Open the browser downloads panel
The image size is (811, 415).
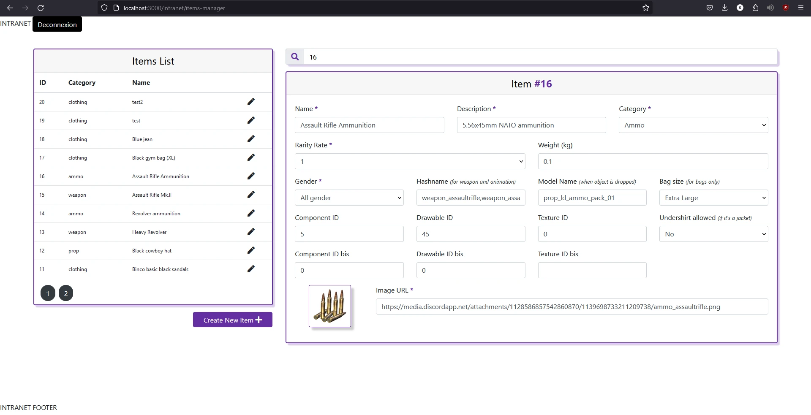725,8
